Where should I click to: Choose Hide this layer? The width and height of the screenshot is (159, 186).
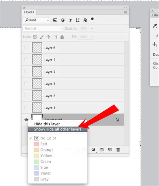(57, 124)
